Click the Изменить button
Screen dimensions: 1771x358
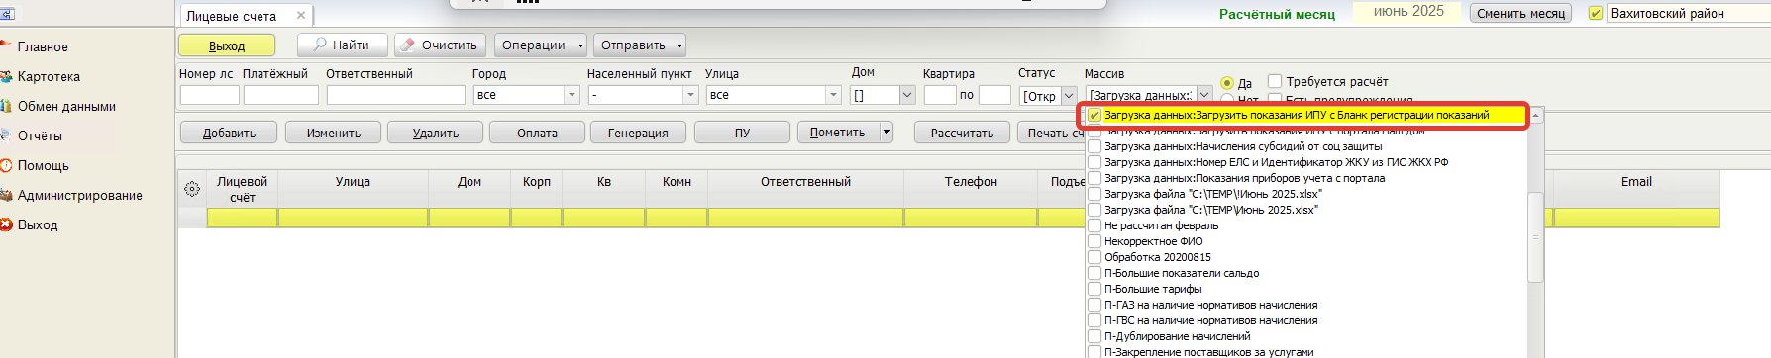pyautogui.click(x=334, y=133)
